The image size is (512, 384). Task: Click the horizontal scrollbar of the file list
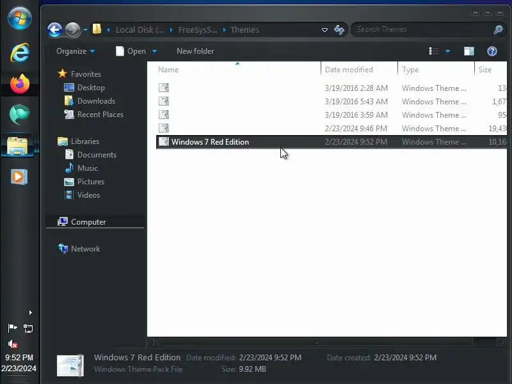[316, 342]
